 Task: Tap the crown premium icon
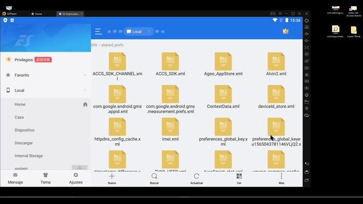(285, 31)
